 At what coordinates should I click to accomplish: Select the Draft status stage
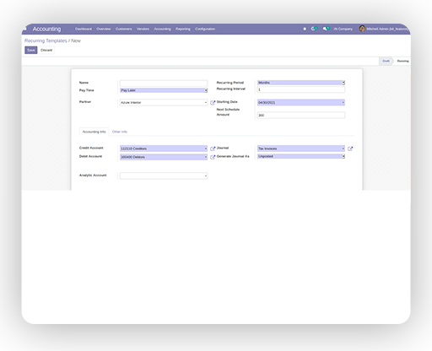386,61
